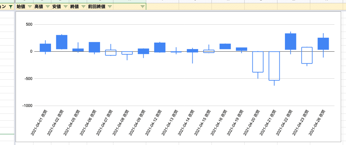Screen dimensions: 346x145
Task: Select the 高値 header cell text
Action: tap(39, 7)
